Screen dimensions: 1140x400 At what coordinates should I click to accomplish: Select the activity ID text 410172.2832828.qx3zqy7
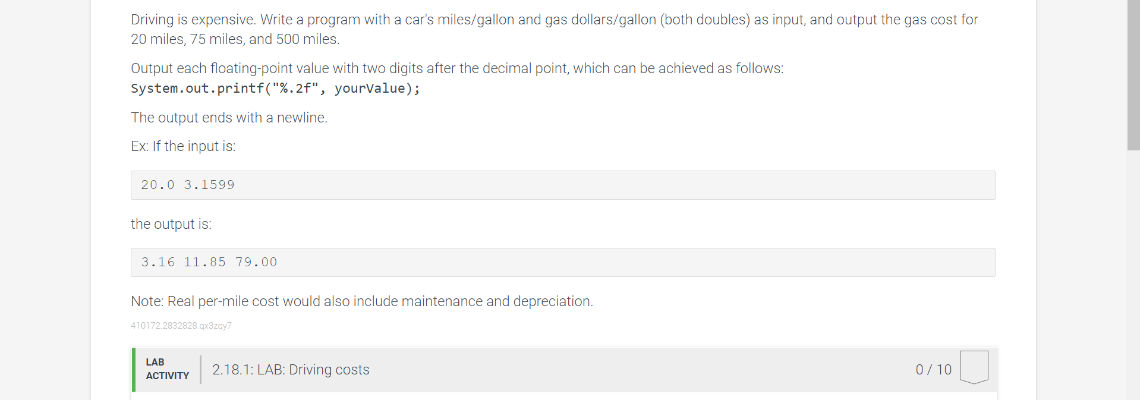181,326
